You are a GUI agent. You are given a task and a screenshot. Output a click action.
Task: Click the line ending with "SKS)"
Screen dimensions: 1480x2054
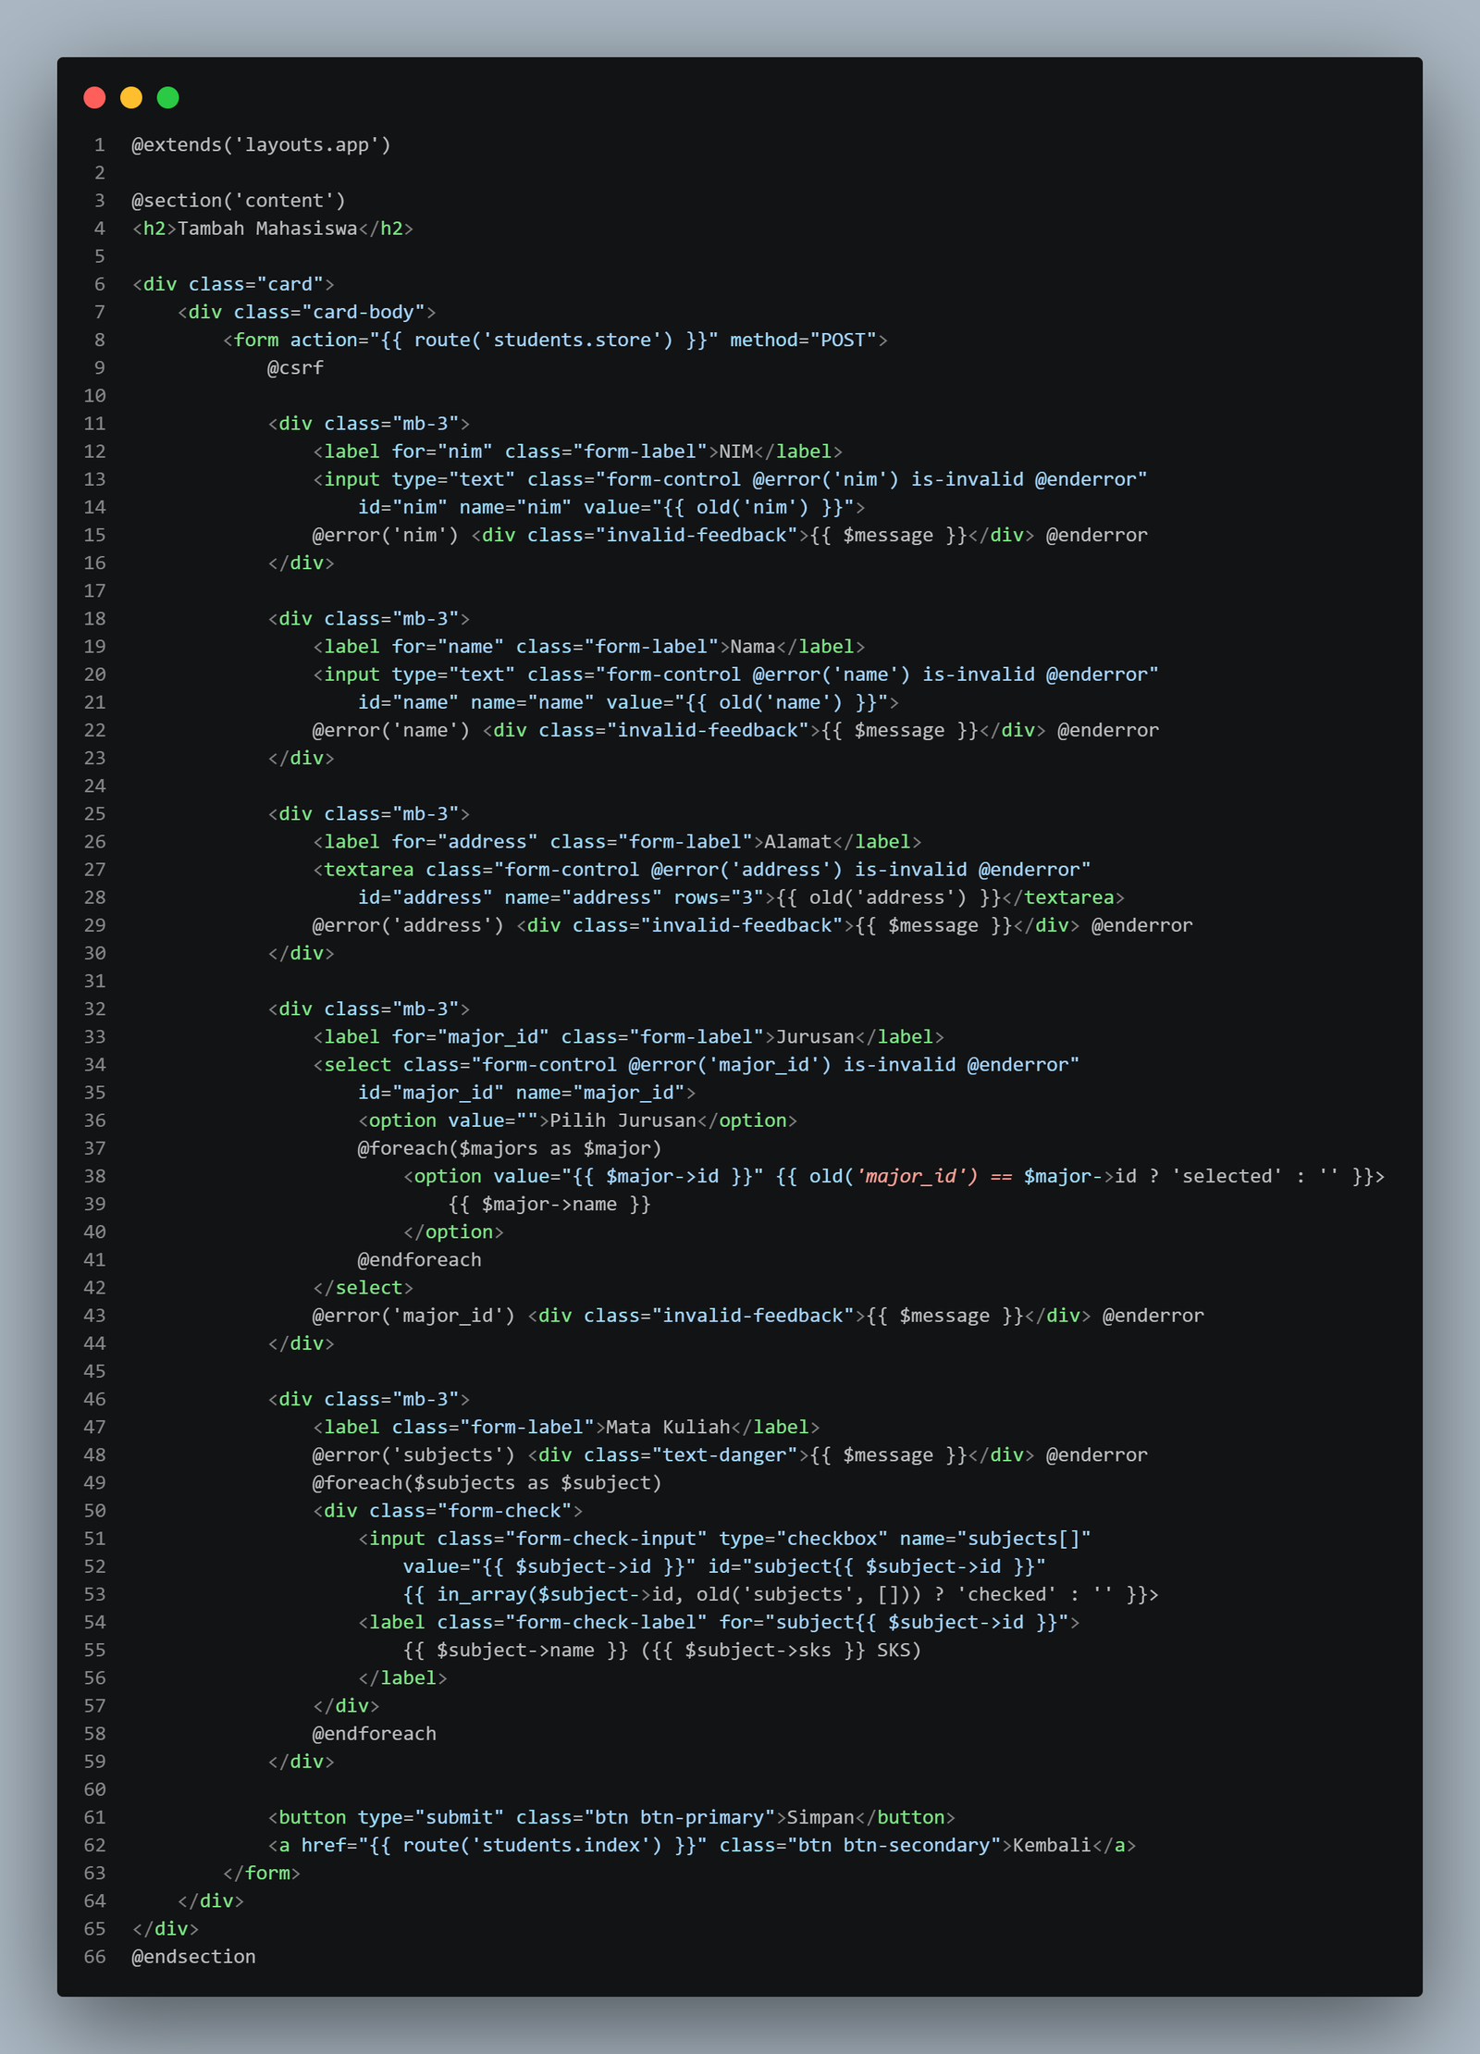click(662, 1650)
